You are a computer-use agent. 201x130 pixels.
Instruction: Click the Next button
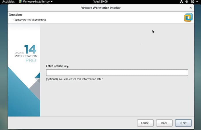point(183,123)
